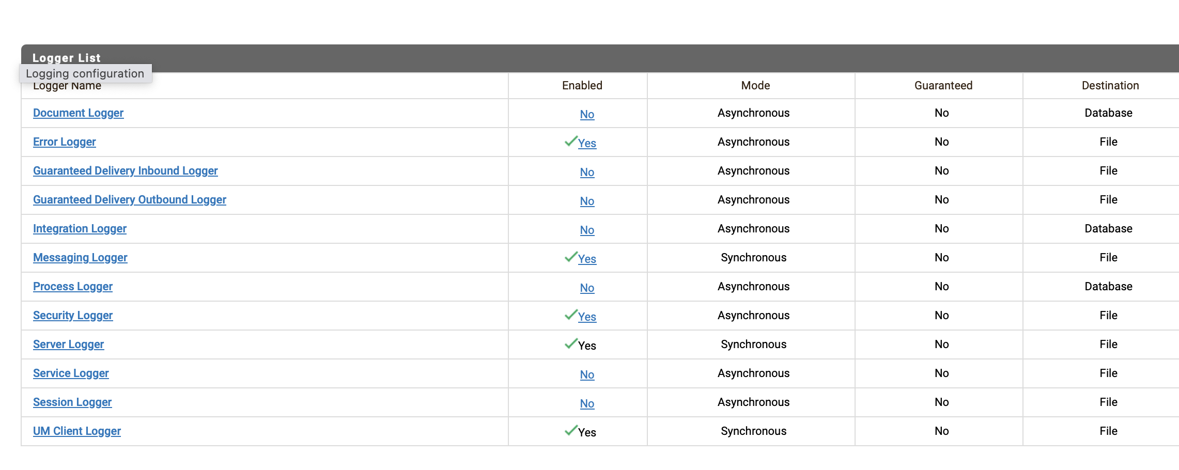Enable Document Logger via its No link
This screenshot has height=470, width=1179.
587,114
